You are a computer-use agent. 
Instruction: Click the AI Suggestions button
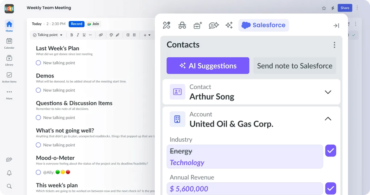coord(208,66)
